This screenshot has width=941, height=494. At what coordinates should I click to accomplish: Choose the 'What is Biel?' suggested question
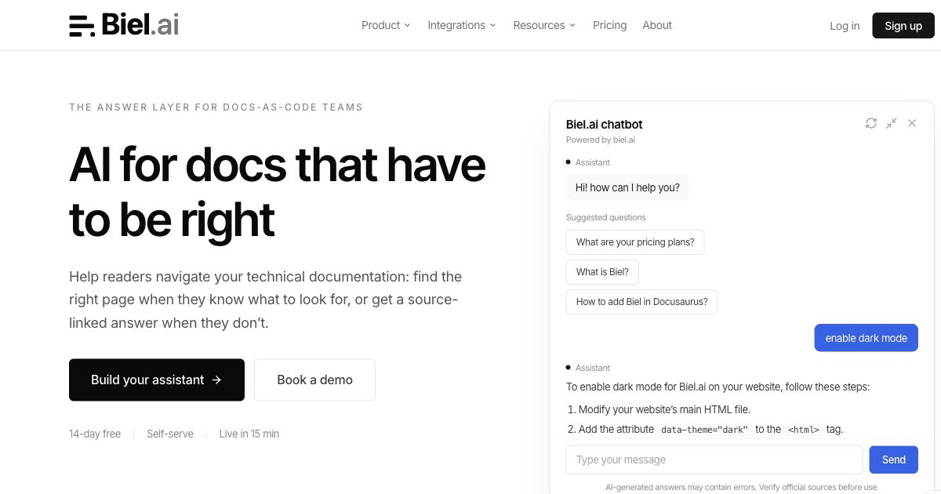[x=602, y=272]
